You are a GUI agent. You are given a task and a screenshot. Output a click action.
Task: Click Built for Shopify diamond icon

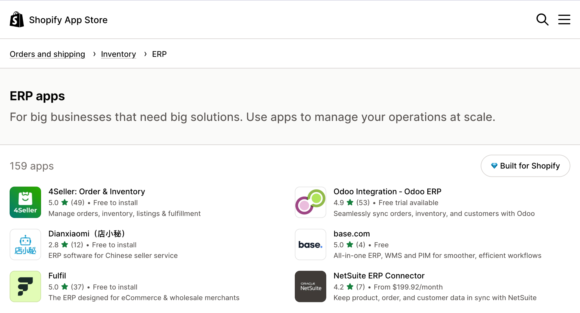(x=494, y=166)
